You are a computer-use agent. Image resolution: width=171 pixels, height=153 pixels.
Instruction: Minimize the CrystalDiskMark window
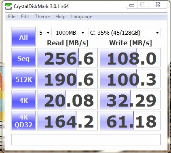(x=132, y=5)
